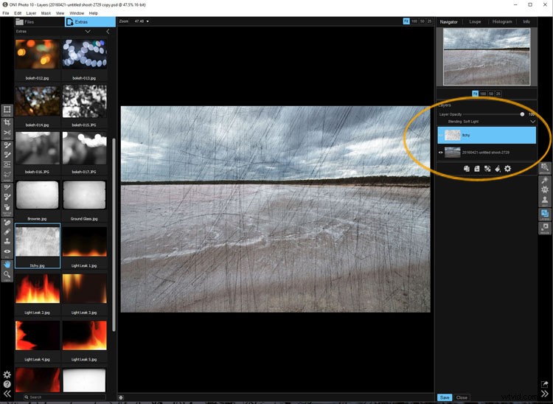553x404 pixels.
Task: Select the Perfect Eraser tool
Action: (7, 223)
